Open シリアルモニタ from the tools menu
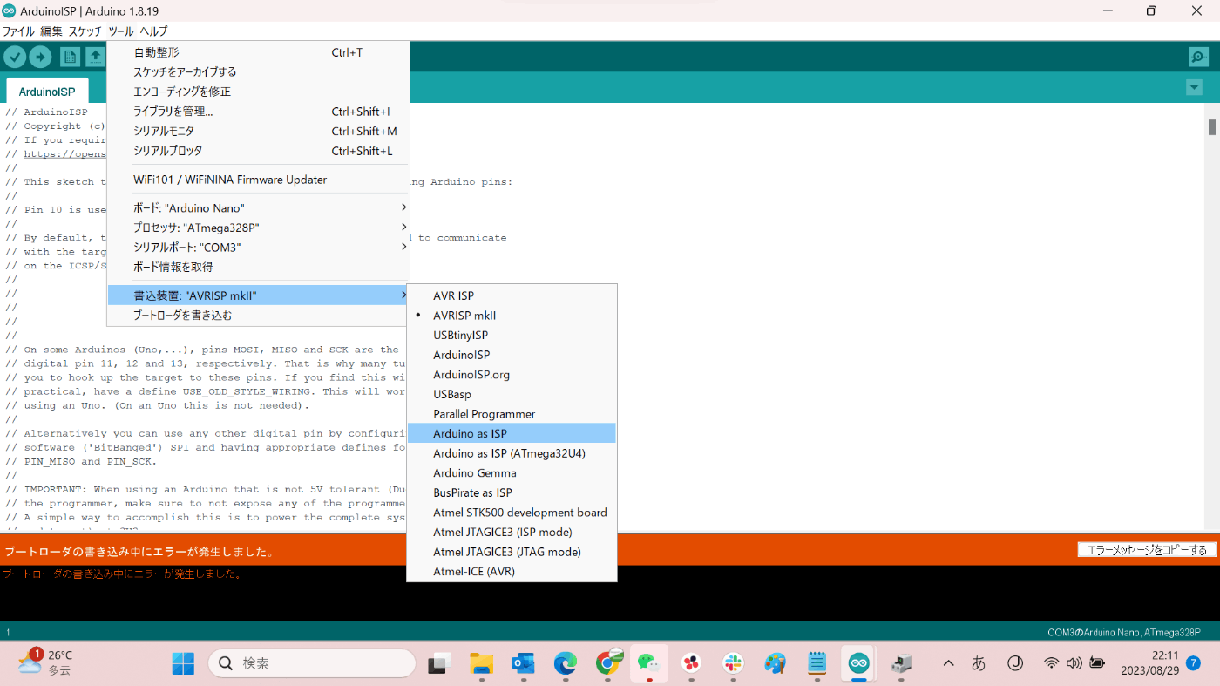The height and width of the screenshot is (686, 1220). [x=258, y=131]
